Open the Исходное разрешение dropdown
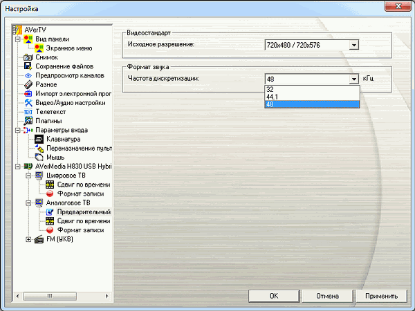The height and width of the screenshot is (311, 415). (353, 45)
